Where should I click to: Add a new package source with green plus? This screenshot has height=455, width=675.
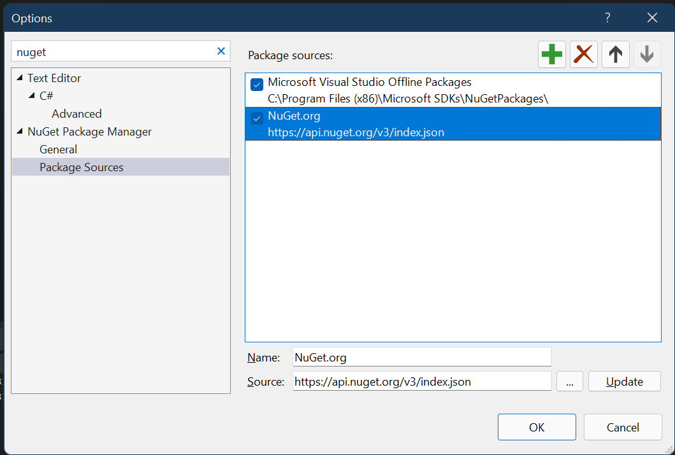pyautogui.click(x=552, y=55)
